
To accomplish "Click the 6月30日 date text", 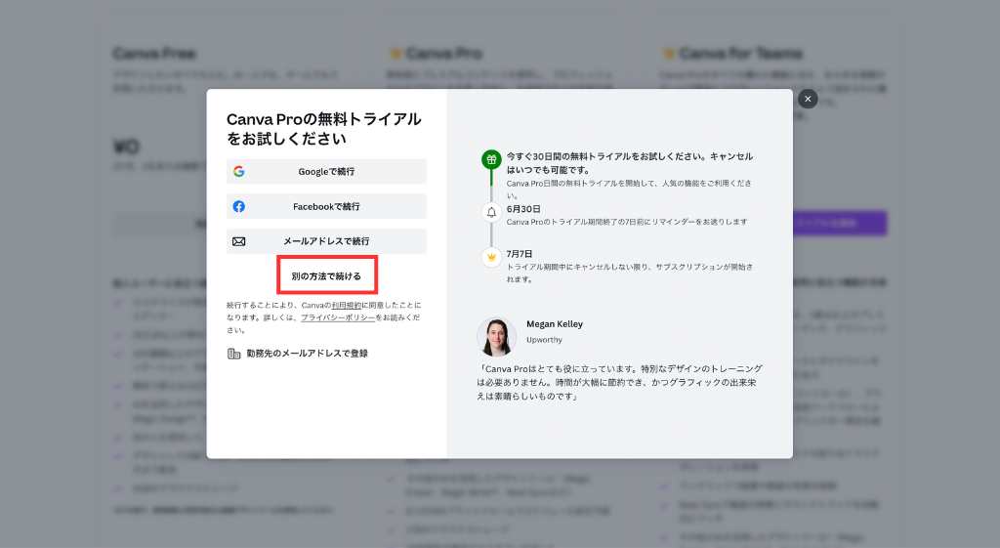I will pos(523,209).
